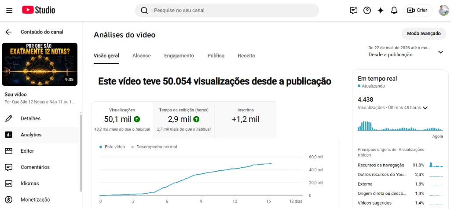This screenshot has width=451, height=209.
Task: Open the help question mark icon
Action: (367, 11)
